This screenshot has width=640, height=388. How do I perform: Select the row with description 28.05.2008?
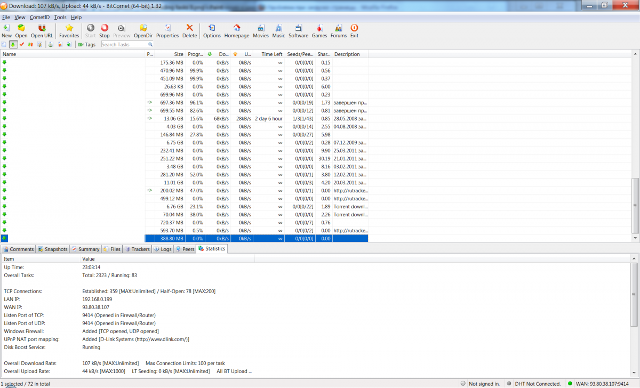click(184, 118)
